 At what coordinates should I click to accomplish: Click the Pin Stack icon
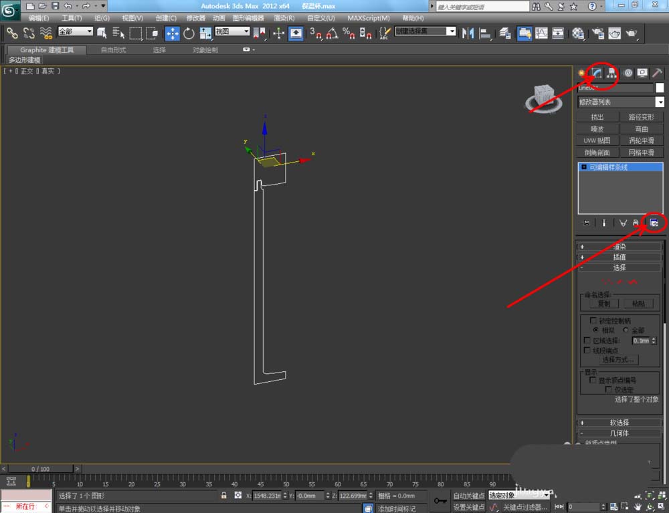586,223
